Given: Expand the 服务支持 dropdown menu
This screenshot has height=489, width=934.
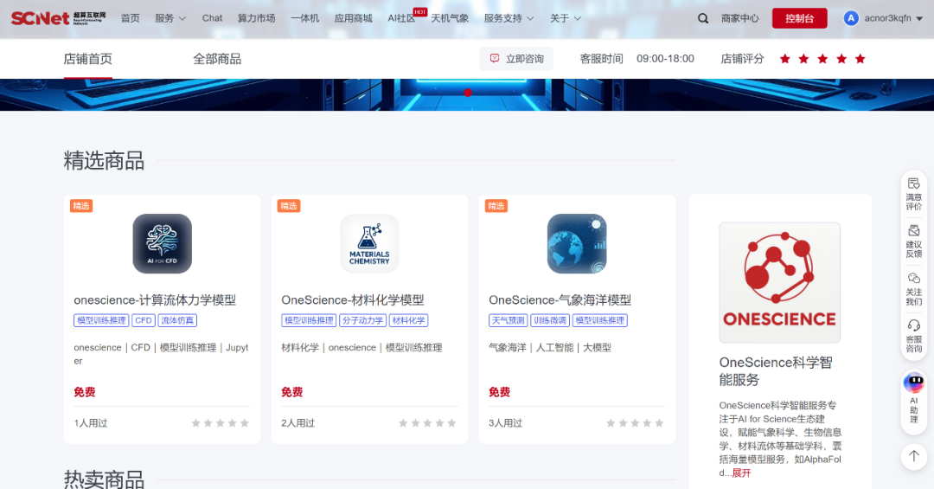Looking at the screenshot, I should coord(509,18).
